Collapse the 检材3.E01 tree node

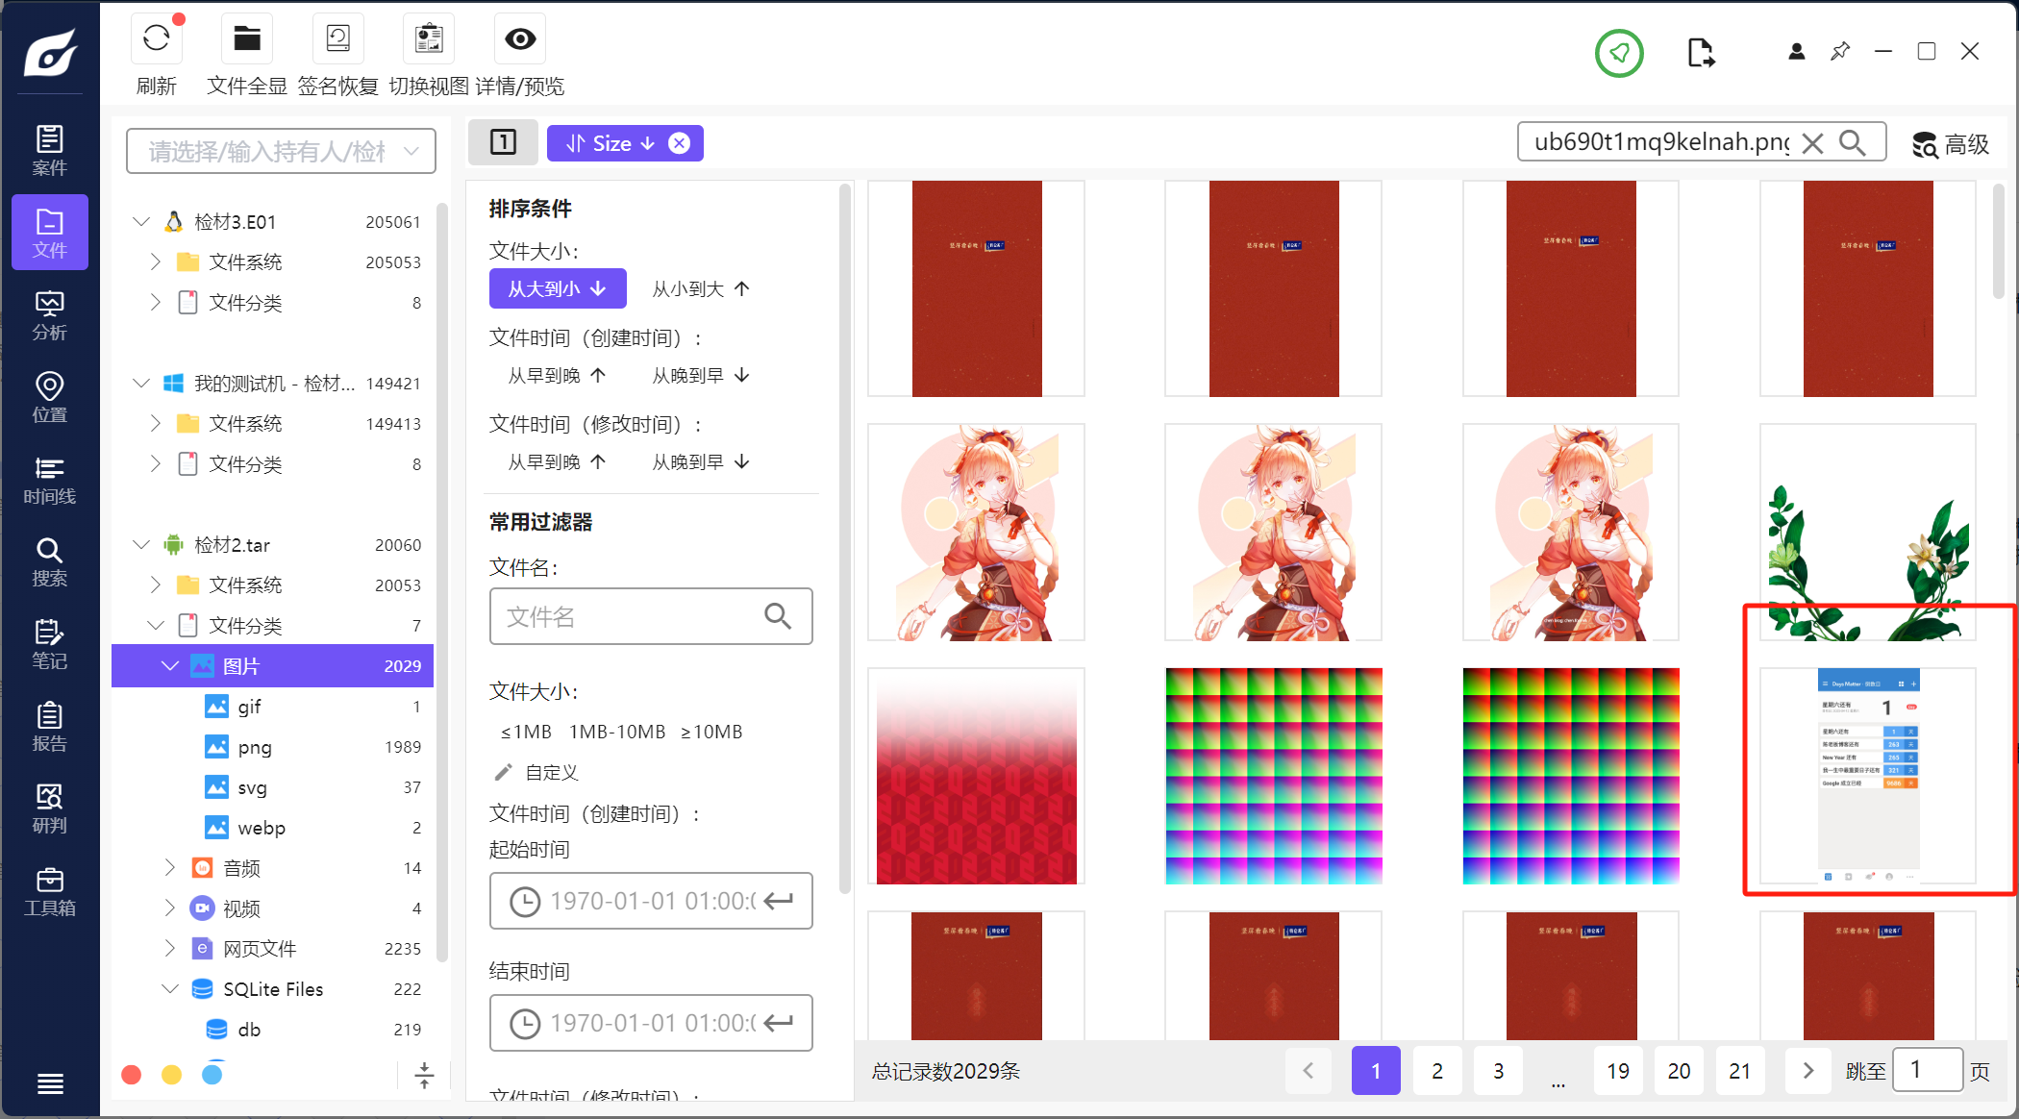pos(141,222)
